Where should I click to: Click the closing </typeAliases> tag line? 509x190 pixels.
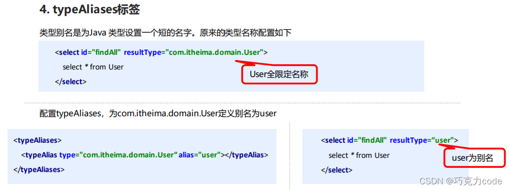click(39, 169)
